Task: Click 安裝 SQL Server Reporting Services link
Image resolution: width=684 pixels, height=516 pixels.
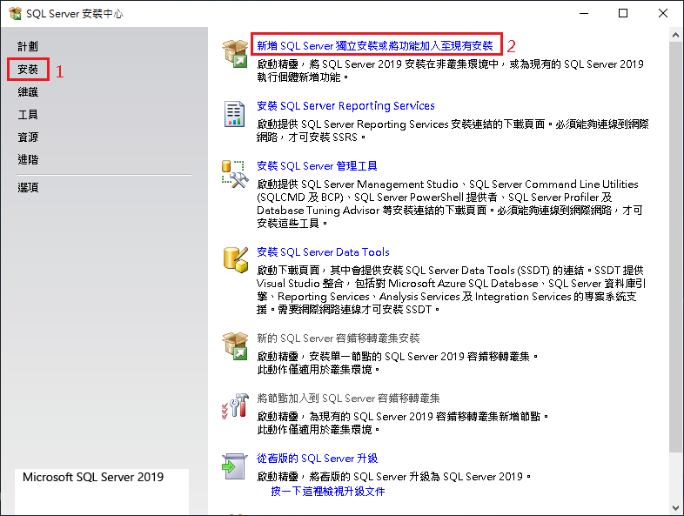Action: coord(345,106)
